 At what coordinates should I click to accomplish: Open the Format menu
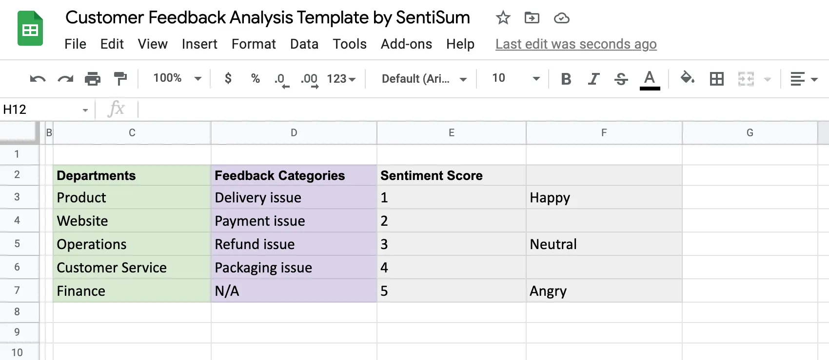tap(254, 44)
